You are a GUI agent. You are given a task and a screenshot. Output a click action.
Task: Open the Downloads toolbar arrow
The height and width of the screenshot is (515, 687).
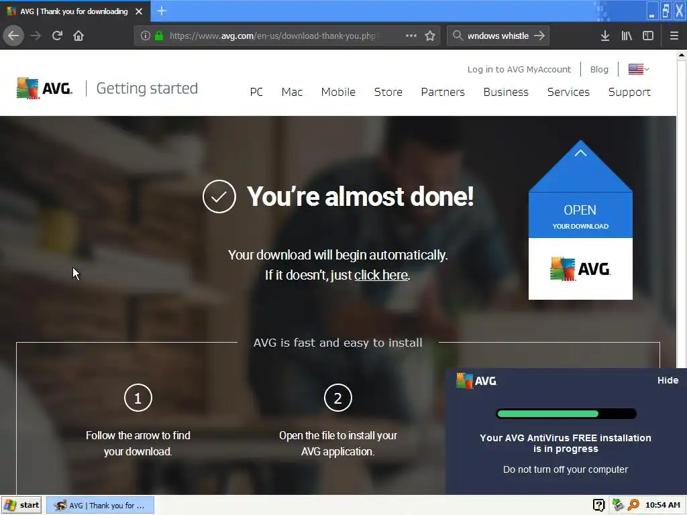click(x=605, y=36)
